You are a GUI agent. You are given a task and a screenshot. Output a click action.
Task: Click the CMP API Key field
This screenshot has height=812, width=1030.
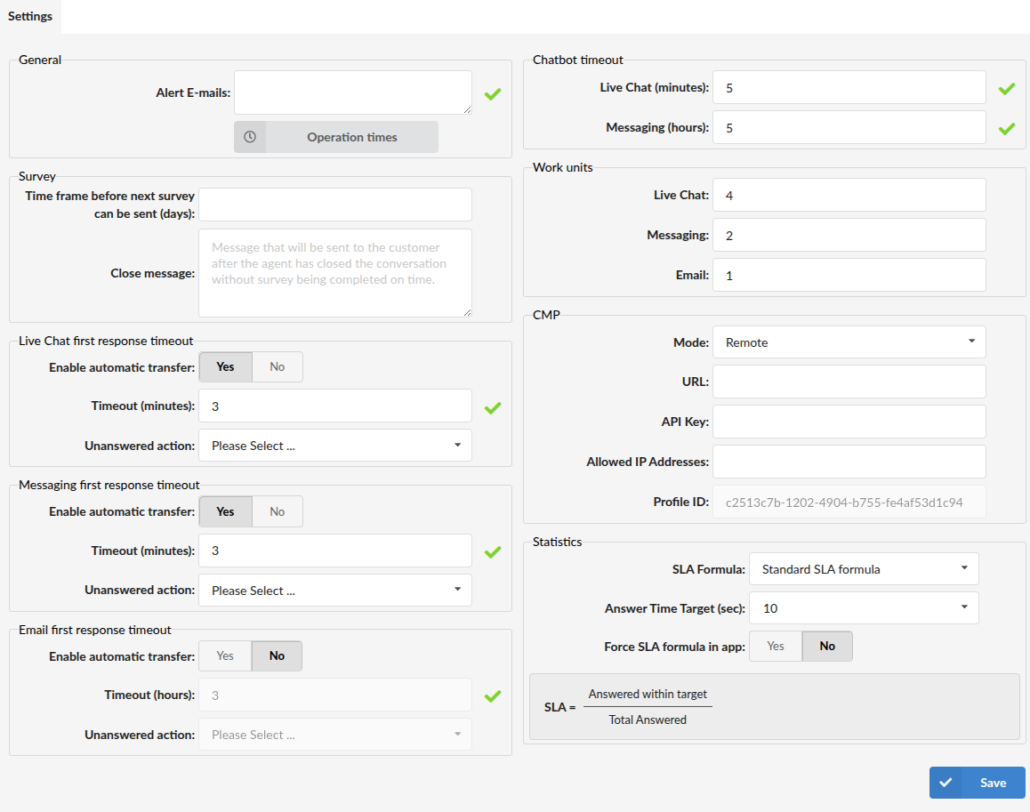pos(849,422)
